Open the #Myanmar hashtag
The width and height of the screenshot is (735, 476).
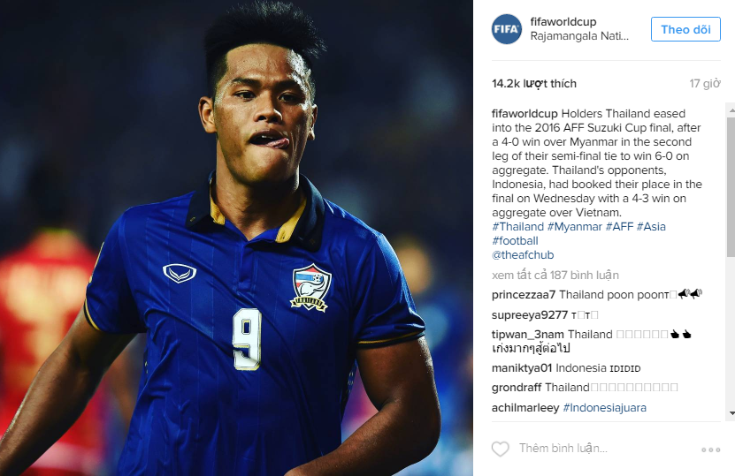point(575,227)
